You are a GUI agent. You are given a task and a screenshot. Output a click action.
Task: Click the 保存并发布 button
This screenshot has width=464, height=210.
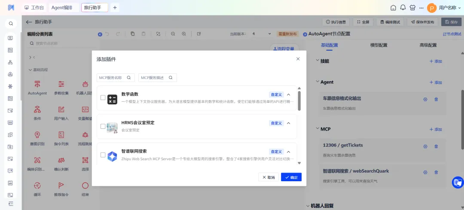(x=422, y=22)
